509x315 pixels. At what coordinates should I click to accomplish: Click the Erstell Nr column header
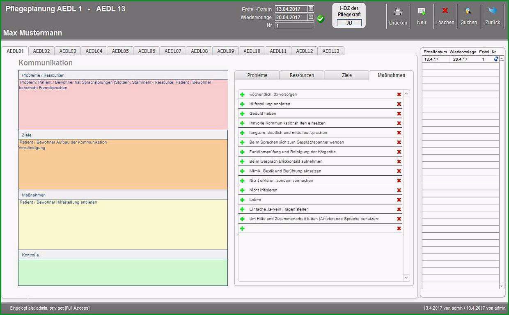487,52
